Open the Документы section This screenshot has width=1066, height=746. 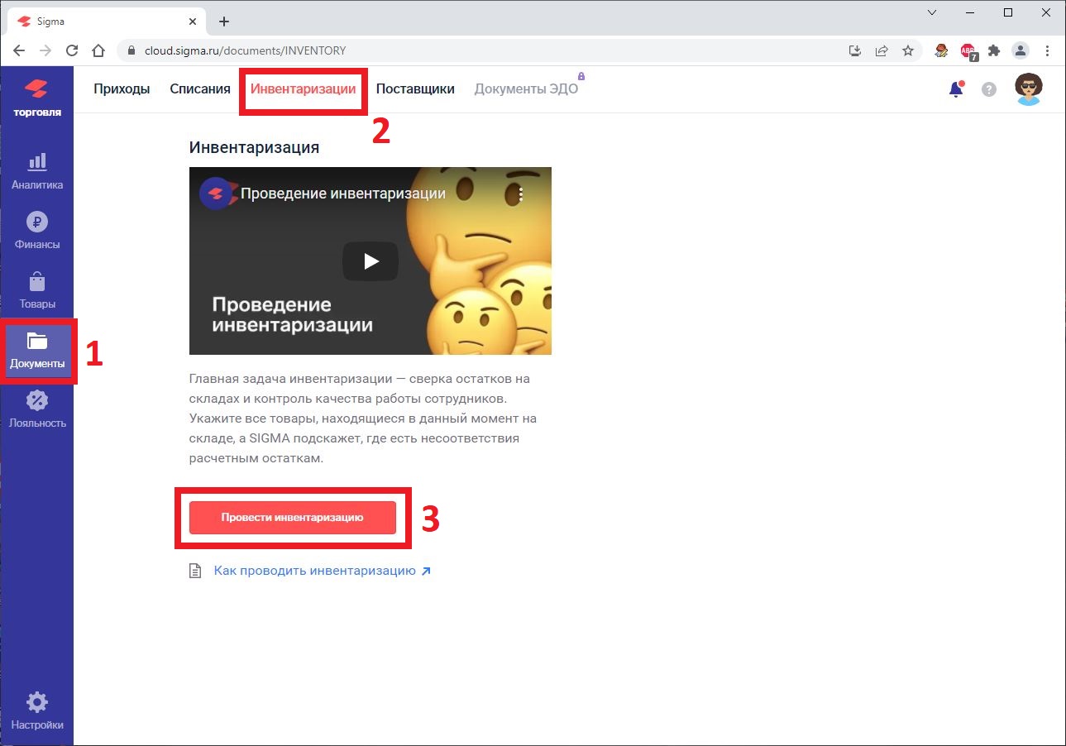[x=37, y=350]
